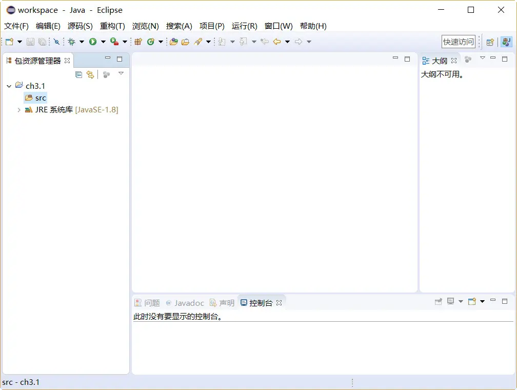Open the Back history dropdown arrow
Screen dimensions: 517x390
coord(287,42)
